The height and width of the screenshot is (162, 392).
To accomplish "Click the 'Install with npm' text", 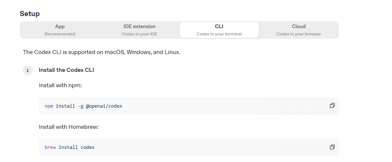I will click(x=60, y=85).
